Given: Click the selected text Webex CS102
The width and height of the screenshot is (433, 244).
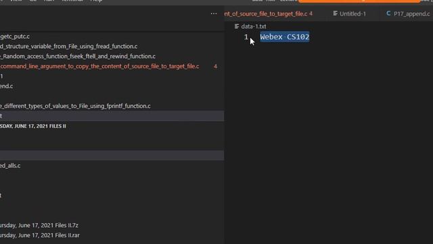Looking at the screenshot, I should [284, 37].
